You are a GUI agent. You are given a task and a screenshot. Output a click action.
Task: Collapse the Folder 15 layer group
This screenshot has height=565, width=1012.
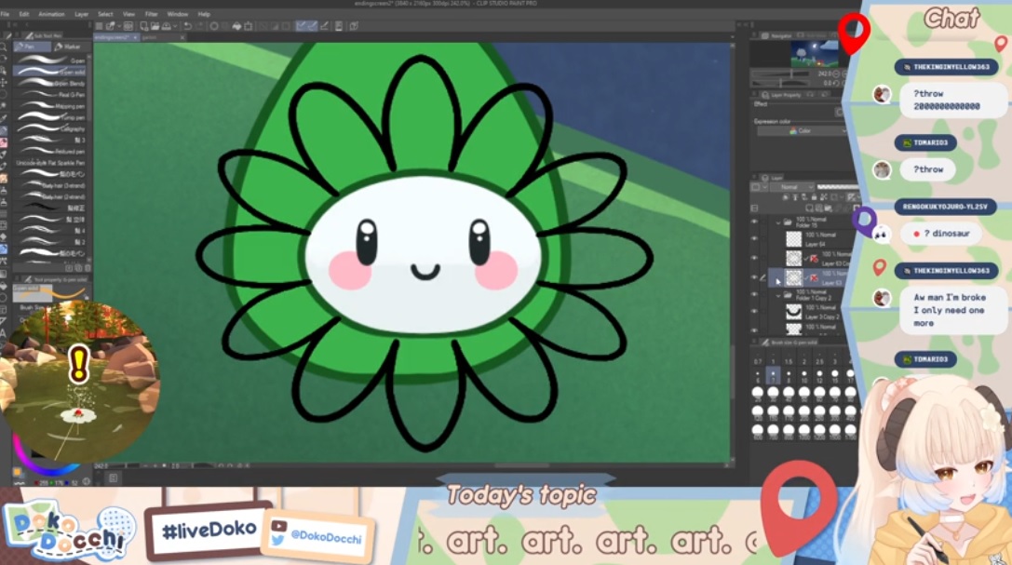[778, 222]
